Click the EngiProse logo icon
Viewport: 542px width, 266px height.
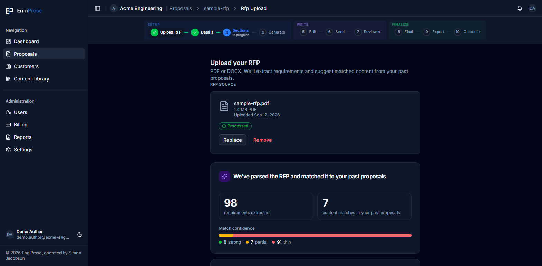[x=9, y=11]
